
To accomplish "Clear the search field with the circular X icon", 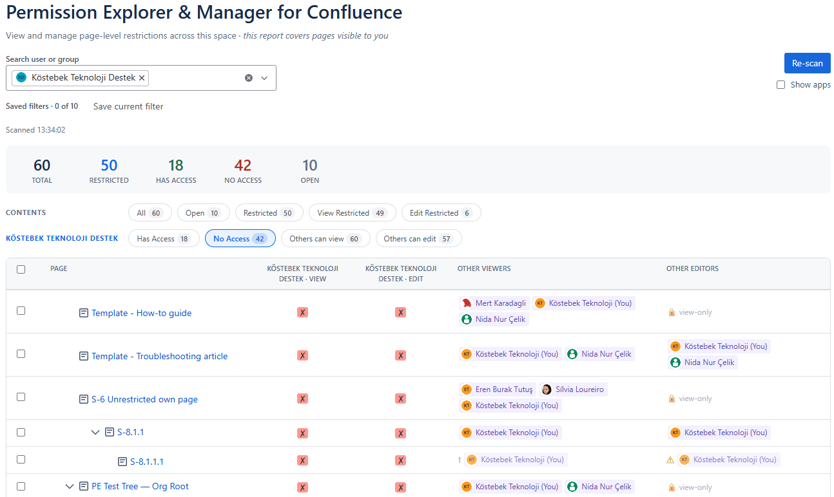I will click(x=249, y=78).
